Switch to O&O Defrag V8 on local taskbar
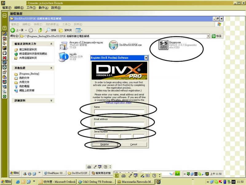Viewport: 246px width, 185px height. pyautogui.click(x=96, y=182)
